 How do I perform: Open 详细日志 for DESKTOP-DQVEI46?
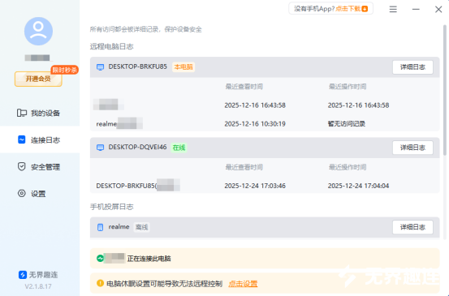412,148
